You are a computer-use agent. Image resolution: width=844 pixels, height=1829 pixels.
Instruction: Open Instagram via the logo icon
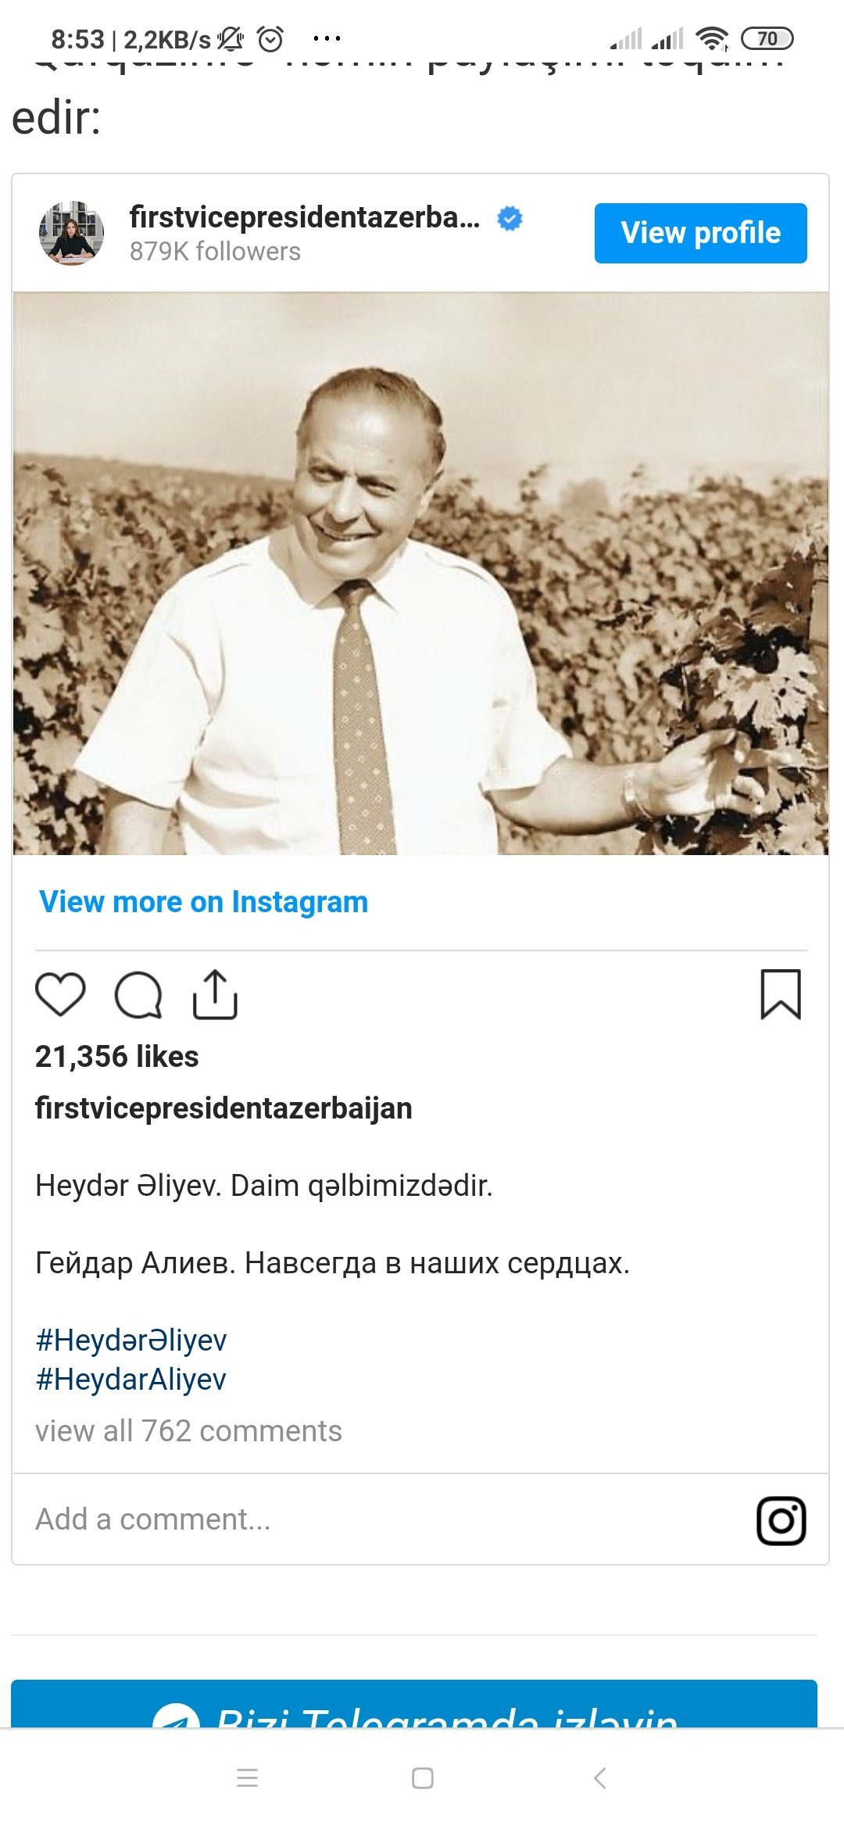pos(781,1520)
